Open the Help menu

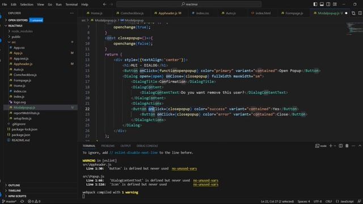(x=85, y=4)
